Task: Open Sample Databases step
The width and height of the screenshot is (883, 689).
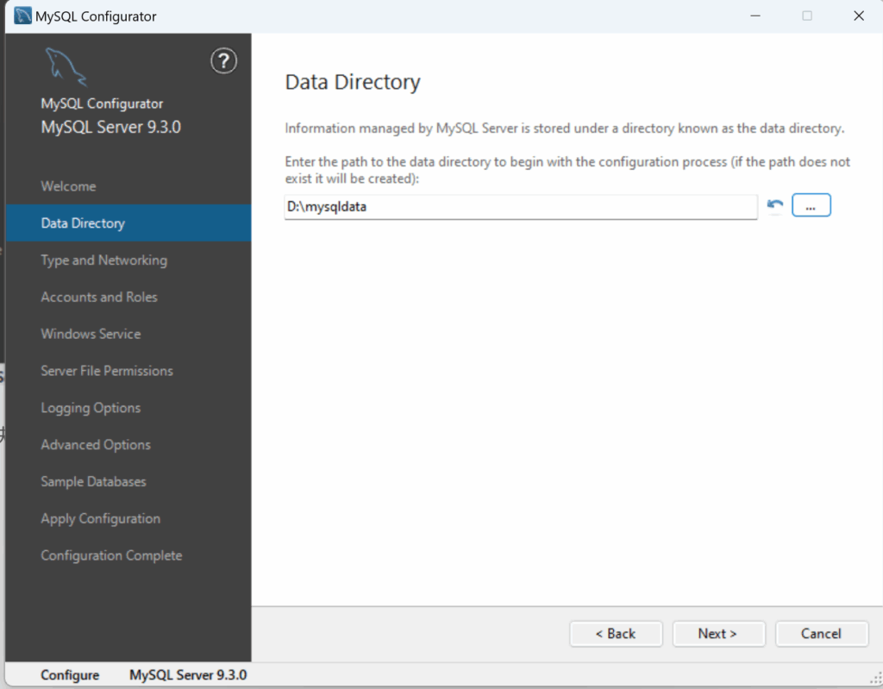Action: coord(93,482)
